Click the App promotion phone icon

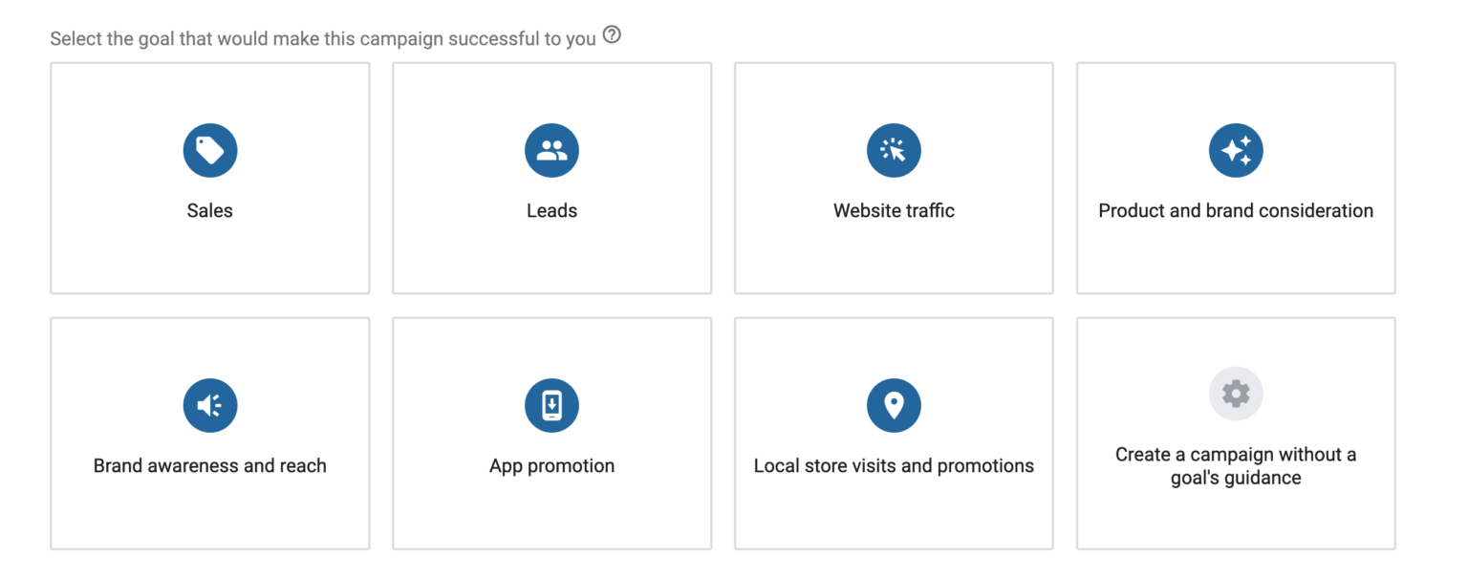pyautogui.click(x=551, y=404)
